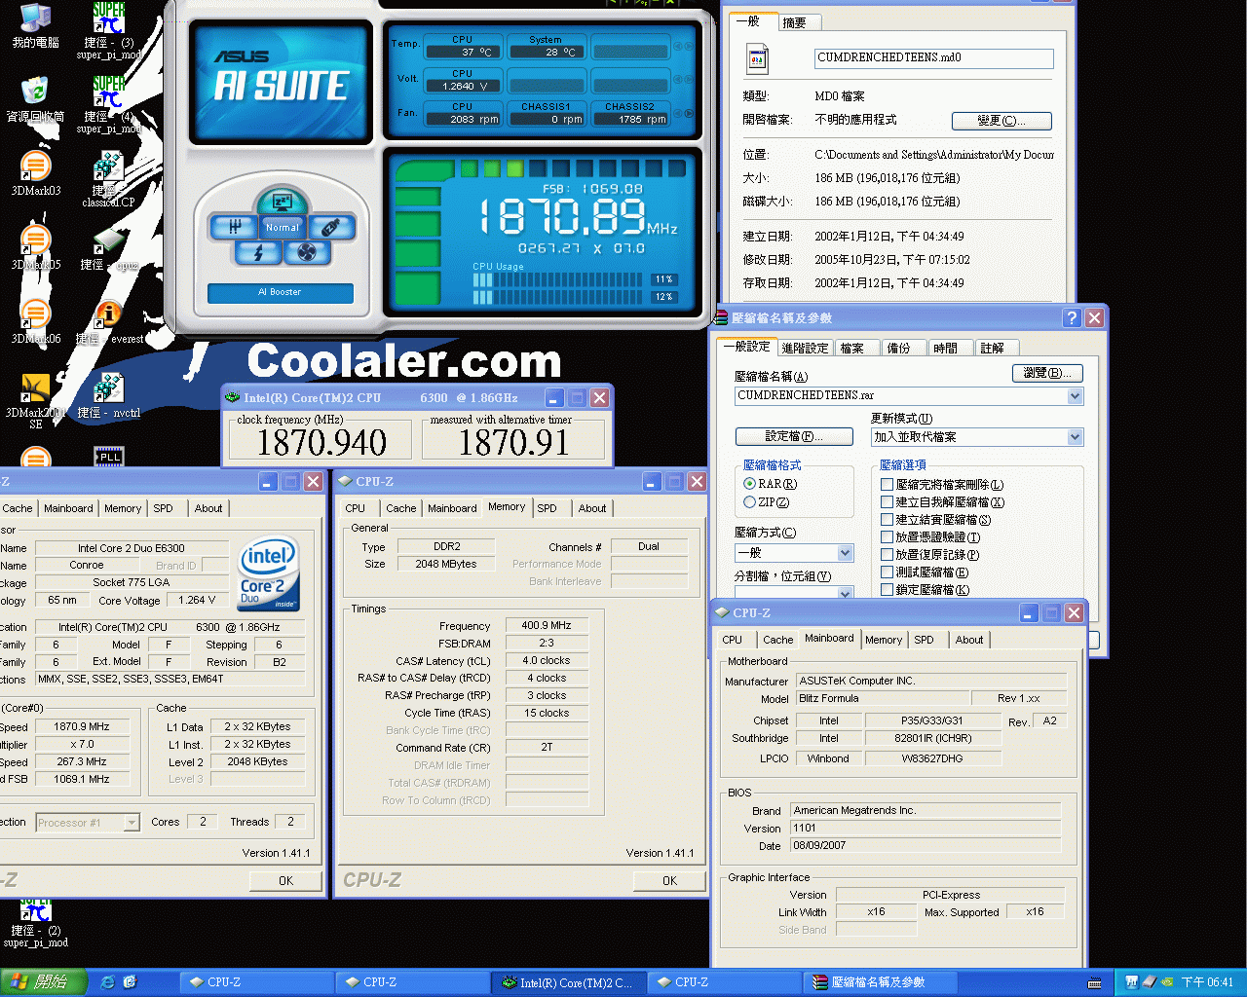
Task: Enable 放置復原記錄 checkbox
Action: (887, 554)
